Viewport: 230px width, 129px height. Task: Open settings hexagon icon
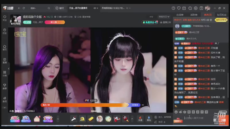pos(196,8)
